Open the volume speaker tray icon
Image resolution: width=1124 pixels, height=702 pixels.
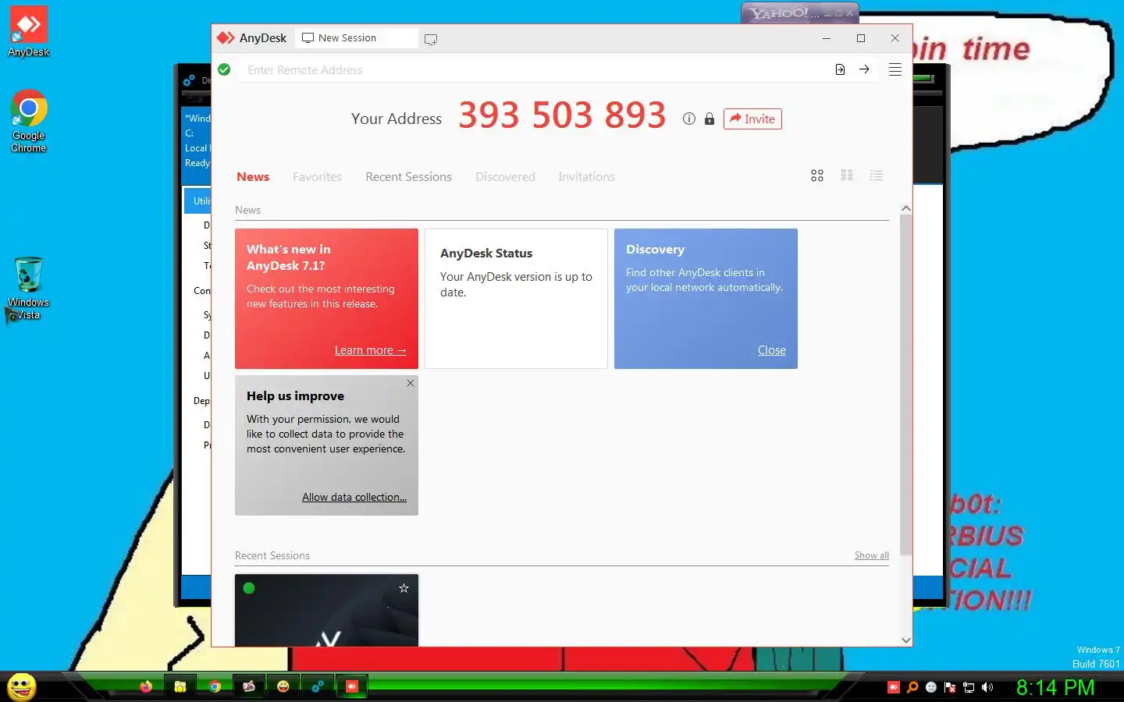pyautogui.click(x=987, y=687)
